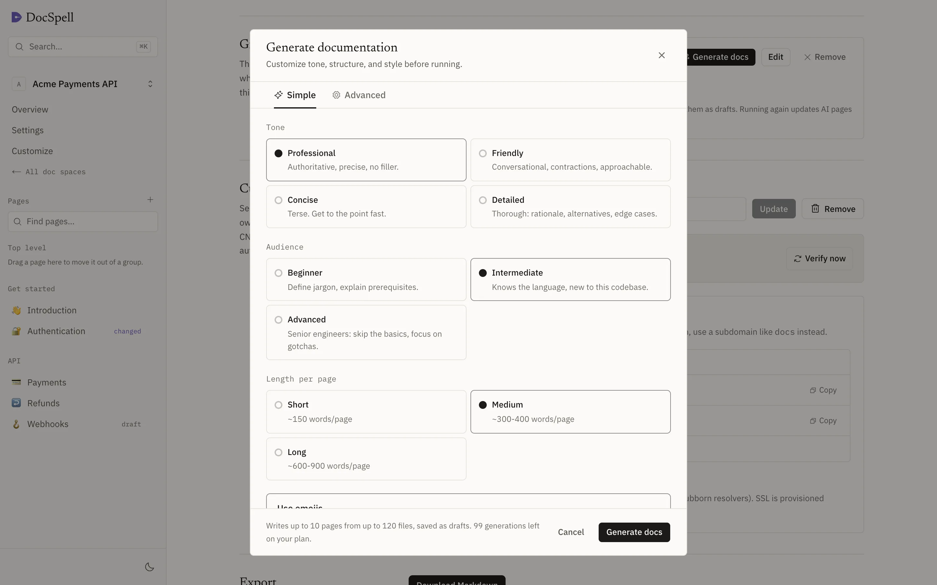Close the Generate documentation dialog
Image resolution: width=937 pixels, height=585 pixels.
pyautogui.click(x=662, y=55)
